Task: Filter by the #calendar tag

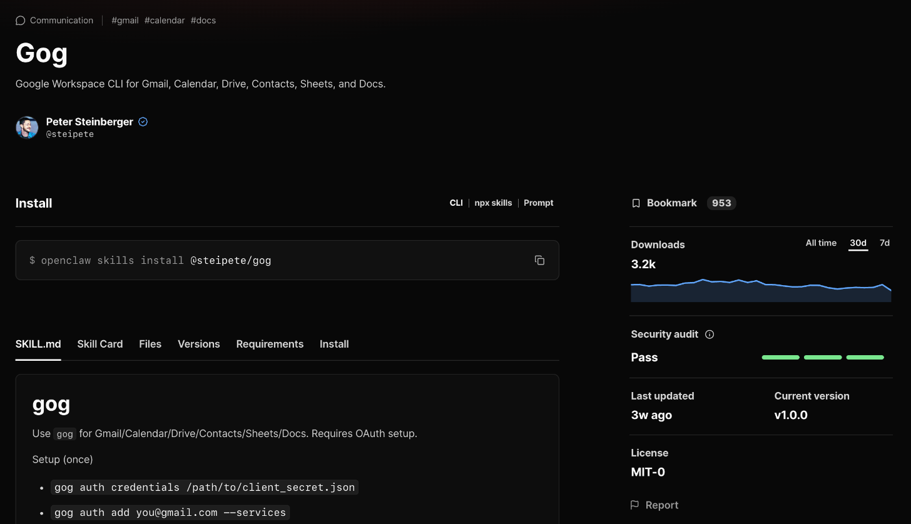Action: tap(165, 21)
